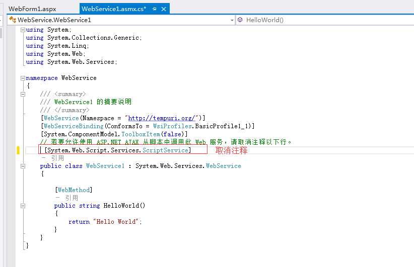Click the references lens above HelloWorld method

pyautogui.click(x=67, y=198)
